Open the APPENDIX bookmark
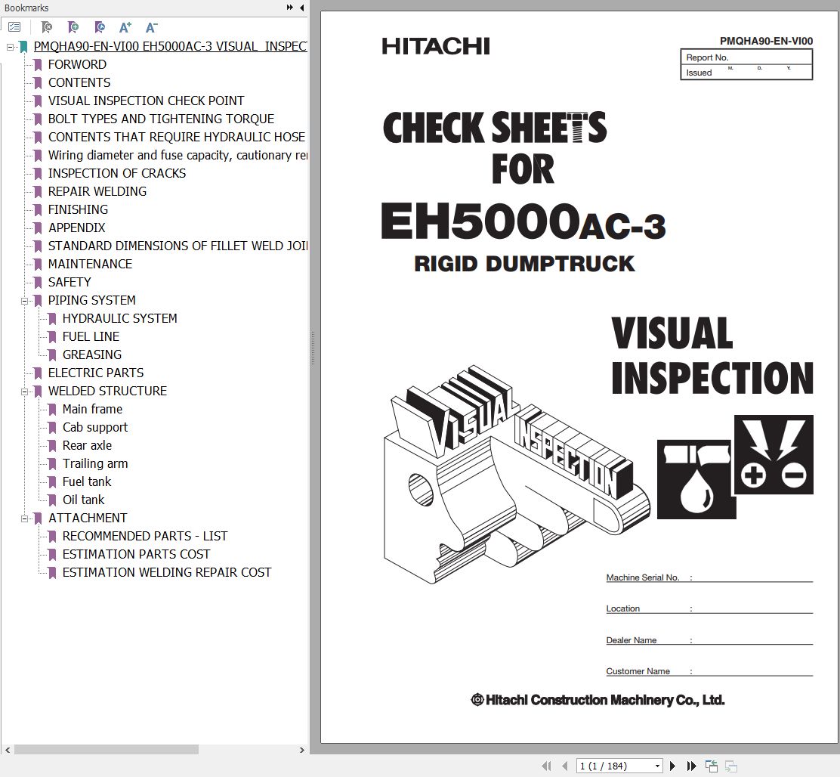 (76, 228)
